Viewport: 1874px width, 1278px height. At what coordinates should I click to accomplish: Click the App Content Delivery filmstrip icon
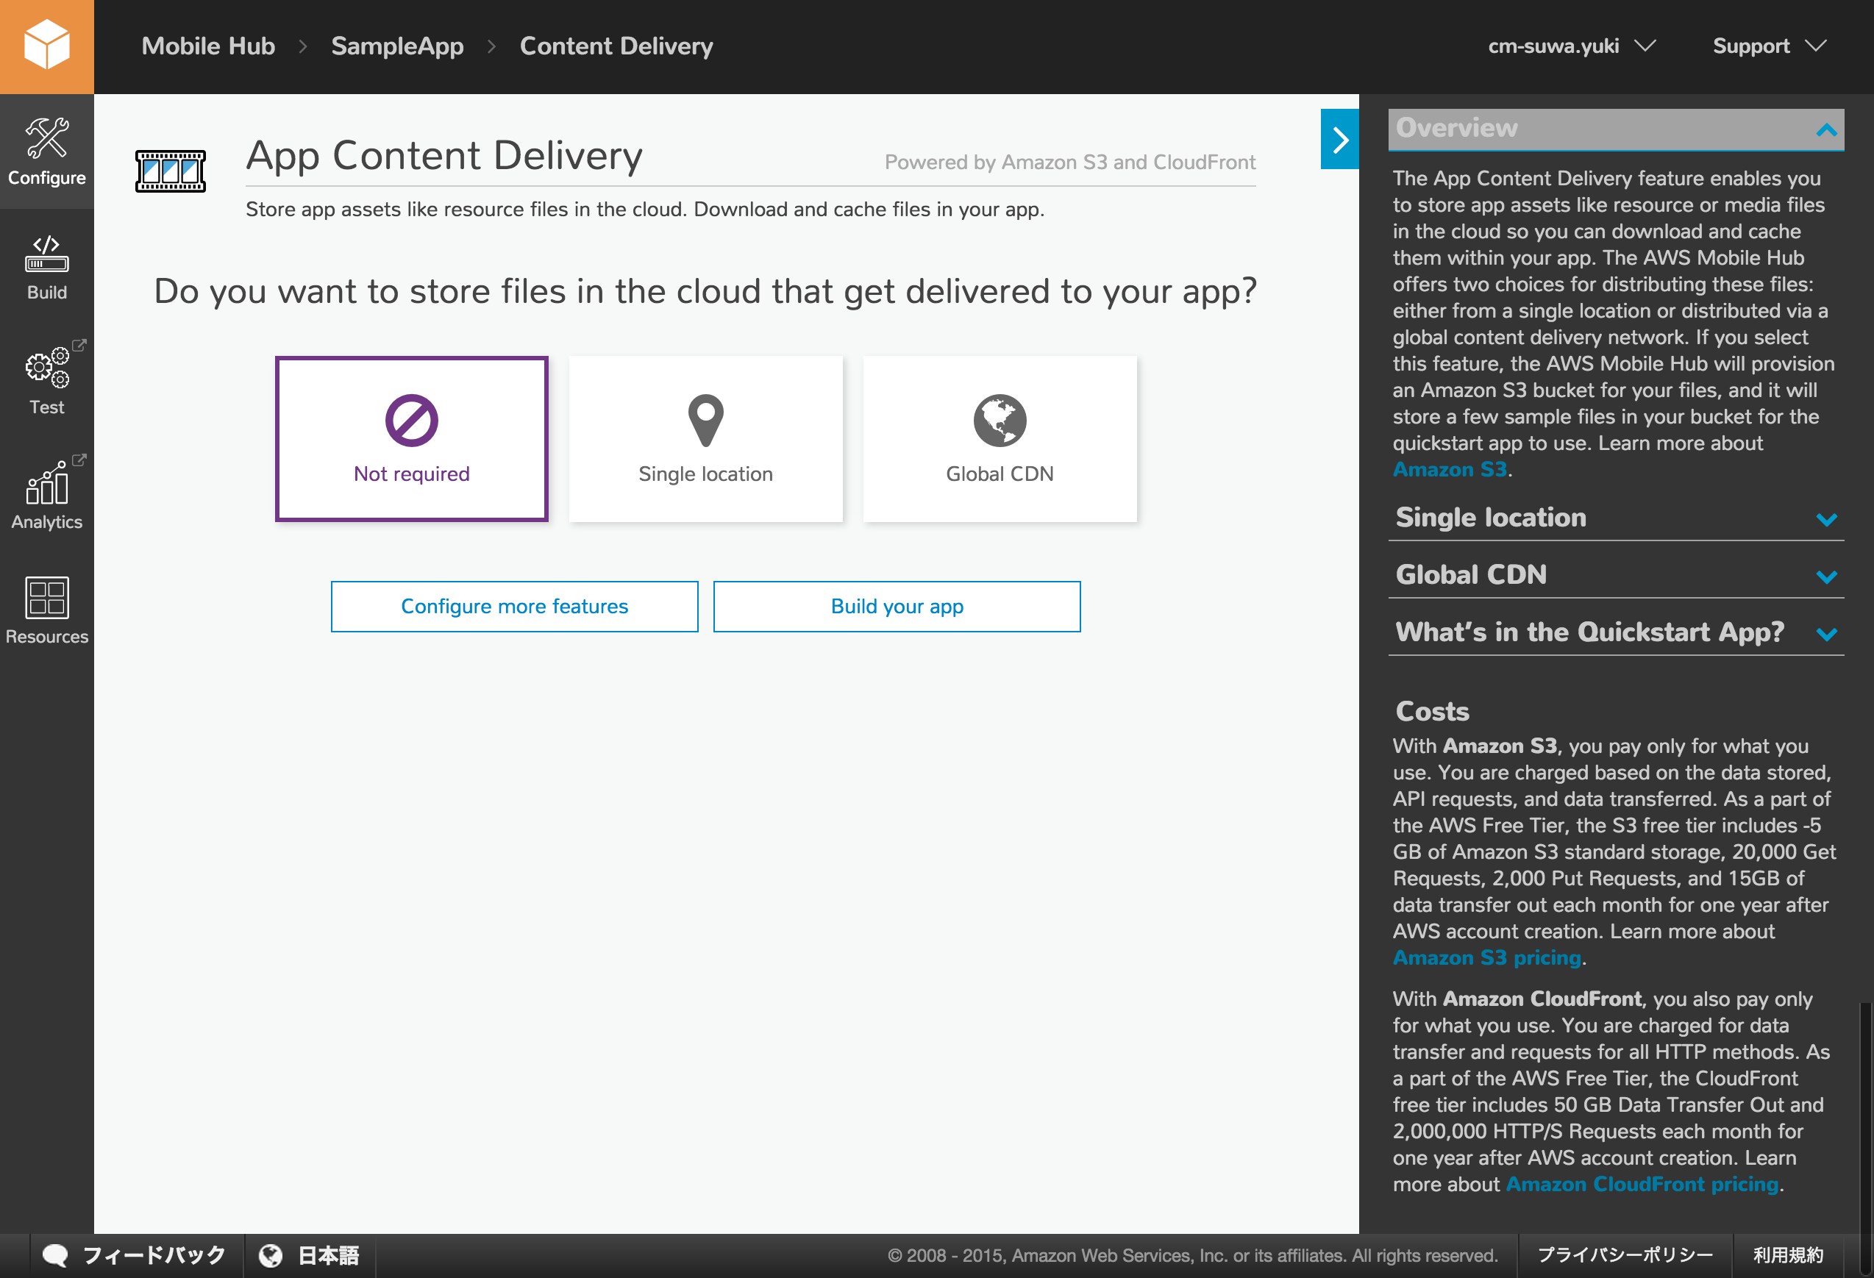click(170, 171)
